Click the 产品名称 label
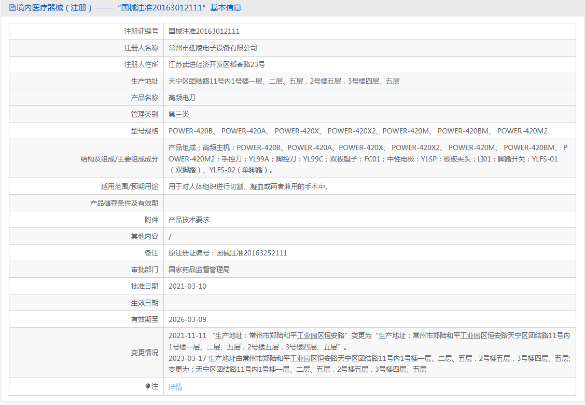The image size is (585, 405). click(x=144, y=98)
